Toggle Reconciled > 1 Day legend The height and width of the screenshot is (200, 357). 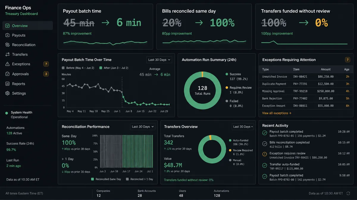click(140, 179)
